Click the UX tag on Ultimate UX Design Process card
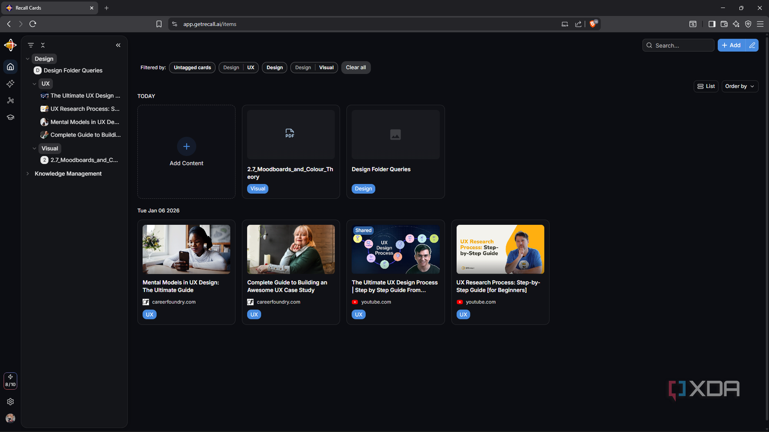The image size is (769, 432). click(x=359, y=315)
